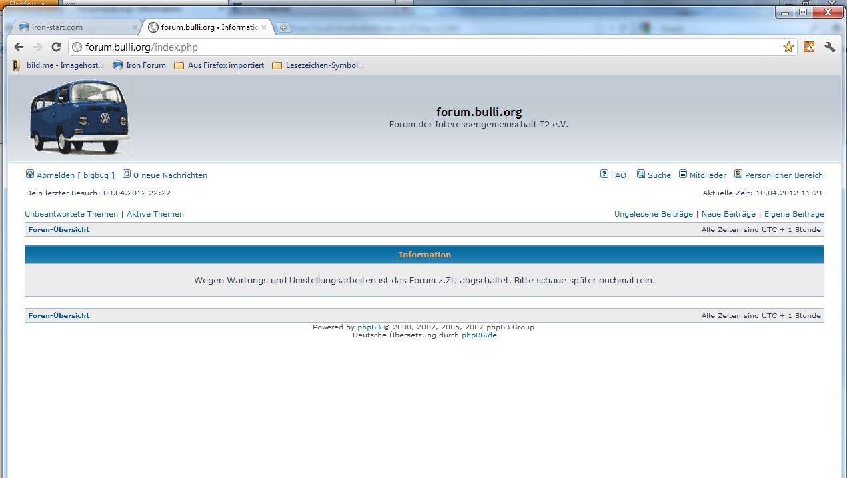Log out via Abmelden [ bigbug ] link
This screenshot has width=847, height=478.
[x=70, y=175]
